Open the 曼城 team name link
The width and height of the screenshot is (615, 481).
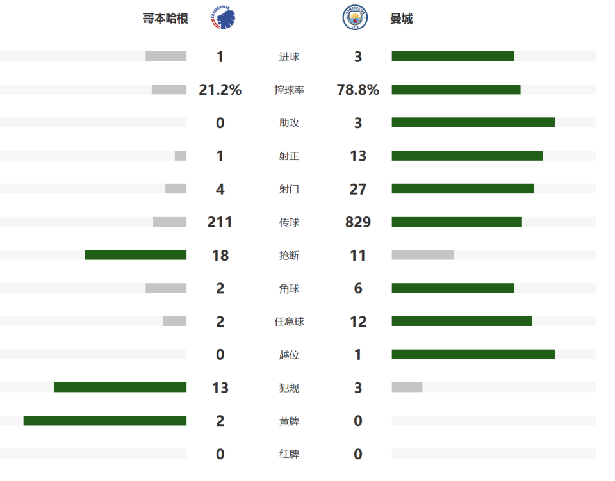pos(402,19)
